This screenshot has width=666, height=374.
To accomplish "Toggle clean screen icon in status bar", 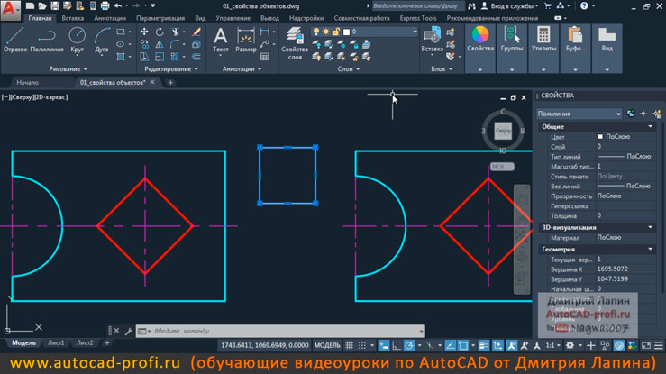I will coord(645,345).
